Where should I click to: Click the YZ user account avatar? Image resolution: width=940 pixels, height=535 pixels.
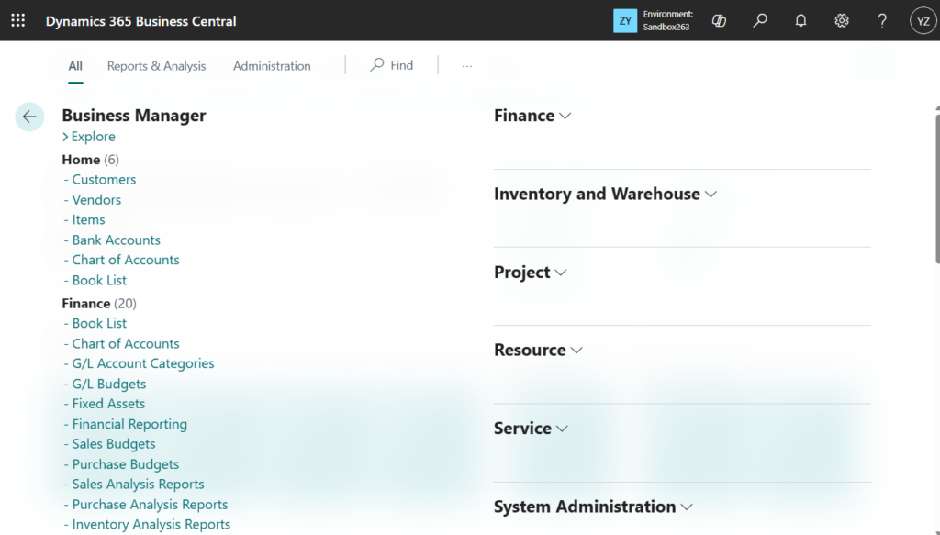click(x=923, y=20)
